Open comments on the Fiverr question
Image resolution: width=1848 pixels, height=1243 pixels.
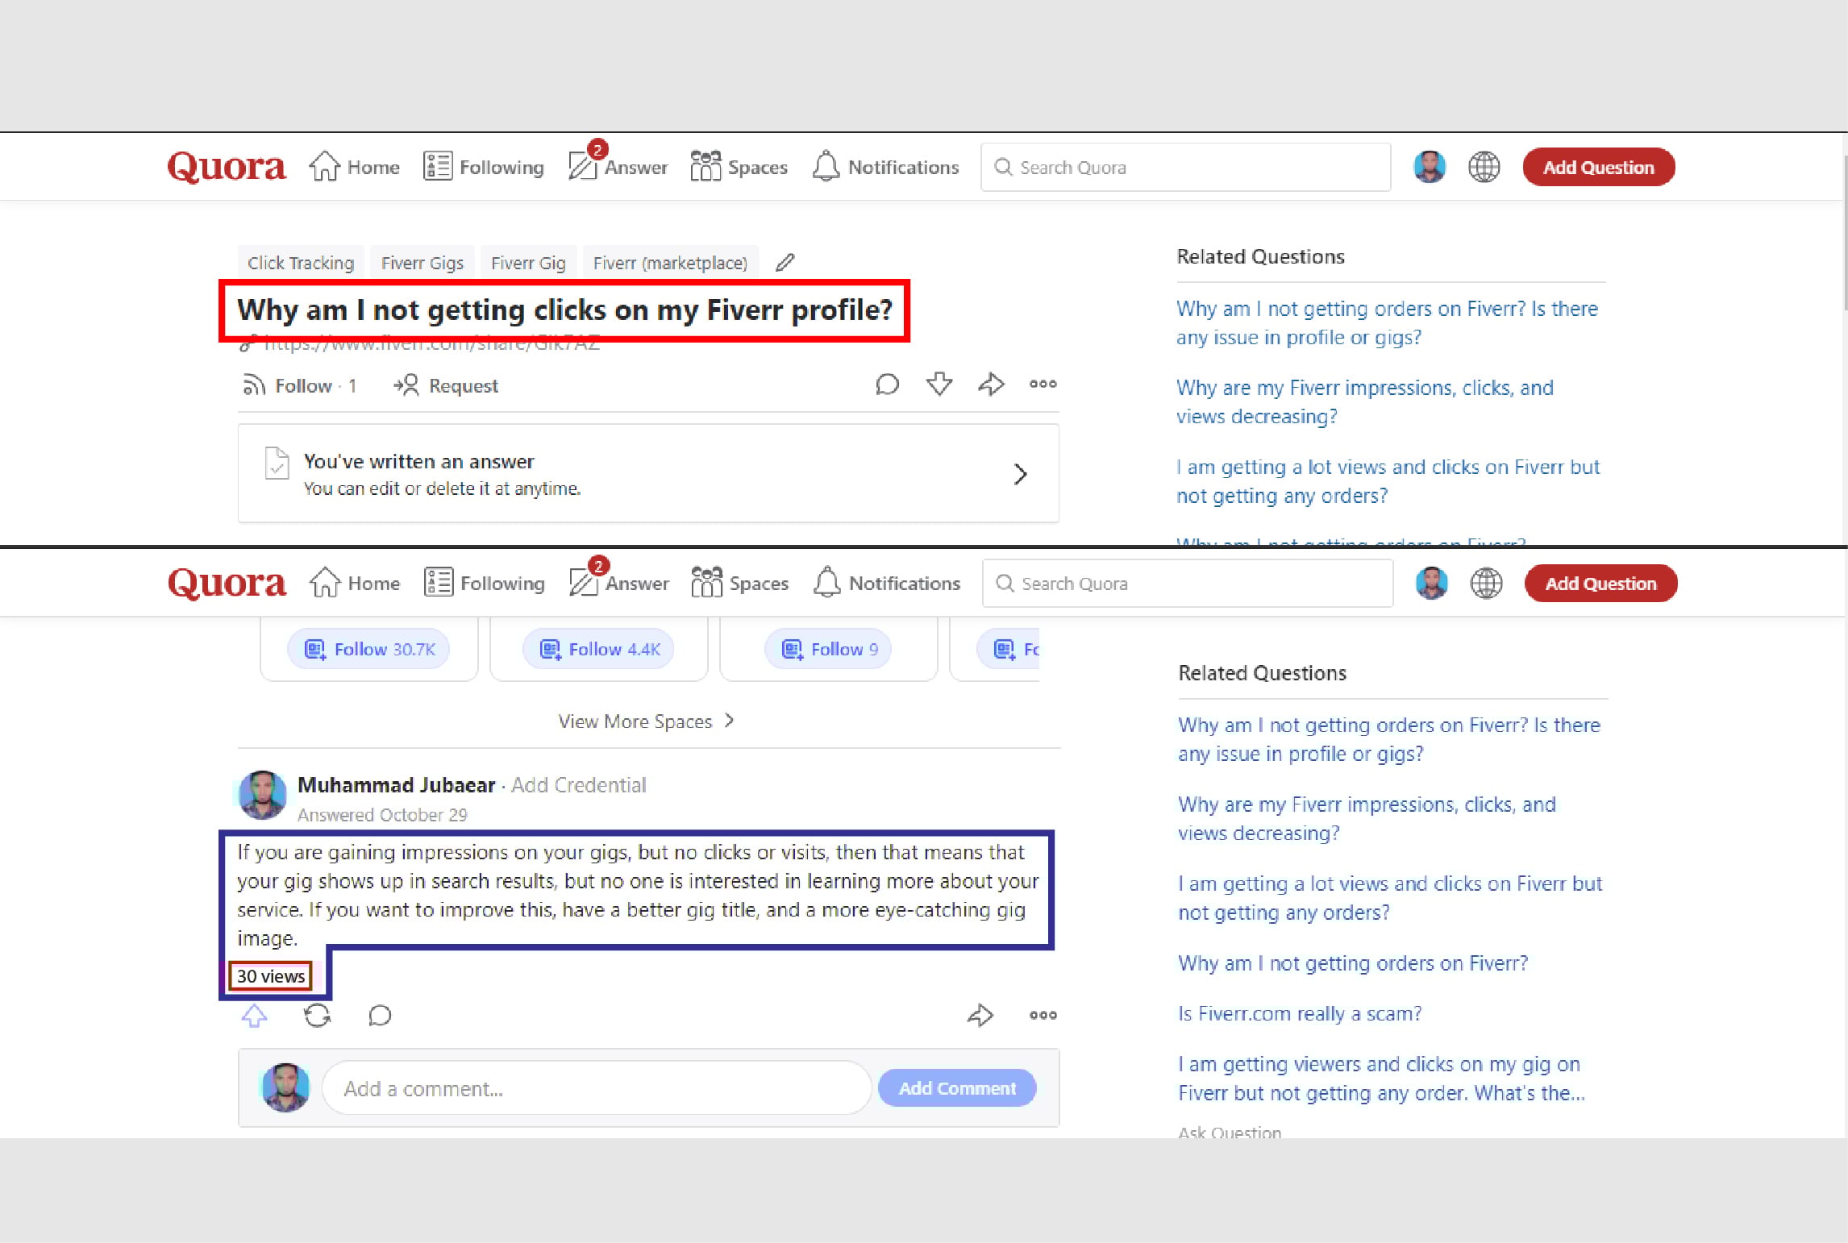887,385
